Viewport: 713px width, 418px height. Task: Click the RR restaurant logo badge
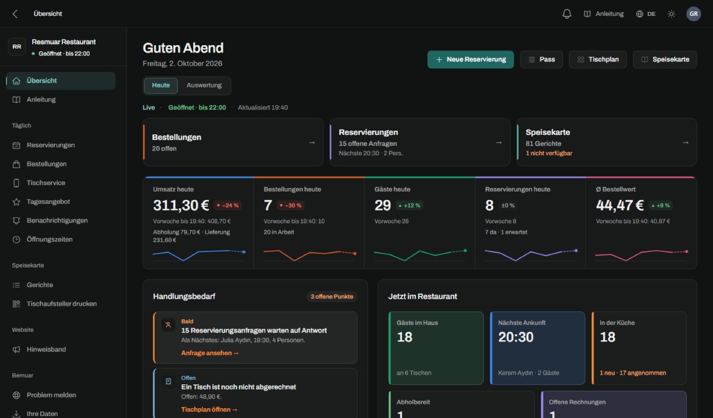pyautogui.click(x=17, y=46)
